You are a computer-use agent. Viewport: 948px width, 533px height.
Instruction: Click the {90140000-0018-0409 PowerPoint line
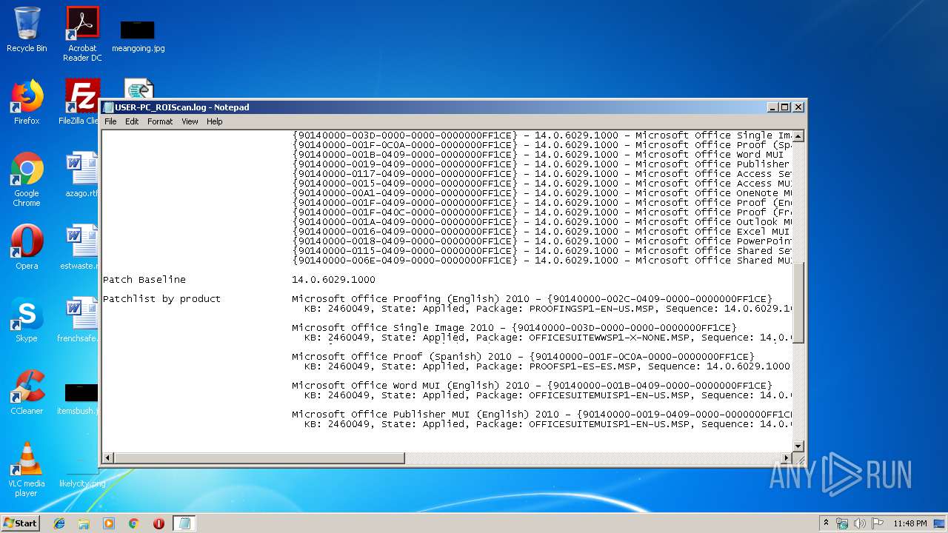(x=542, y=241)
